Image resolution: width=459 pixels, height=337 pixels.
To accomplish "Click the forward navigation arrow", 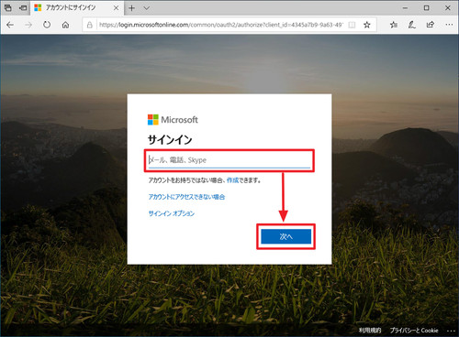I will tap(28, 25).
